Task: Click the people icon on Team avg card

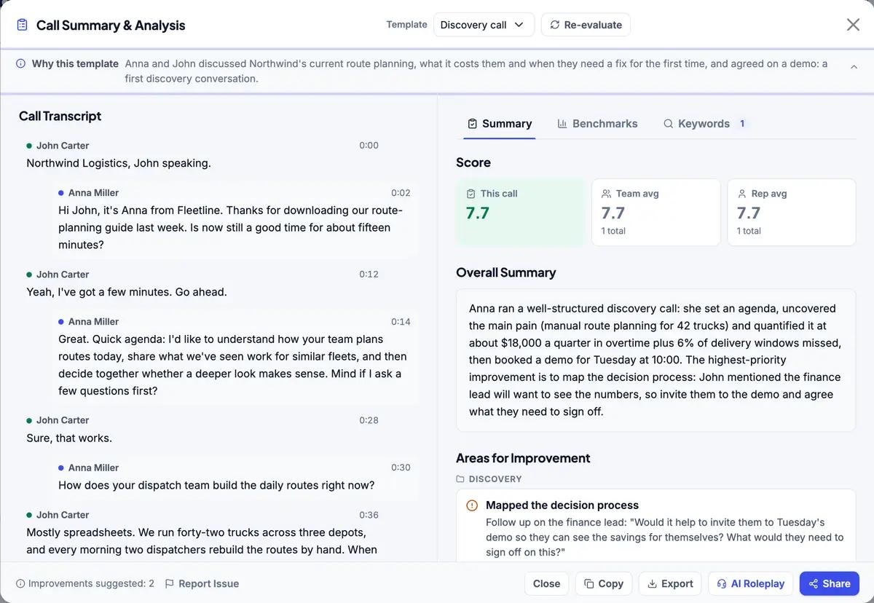Action: pyautogui.click(x=606, y=194)
